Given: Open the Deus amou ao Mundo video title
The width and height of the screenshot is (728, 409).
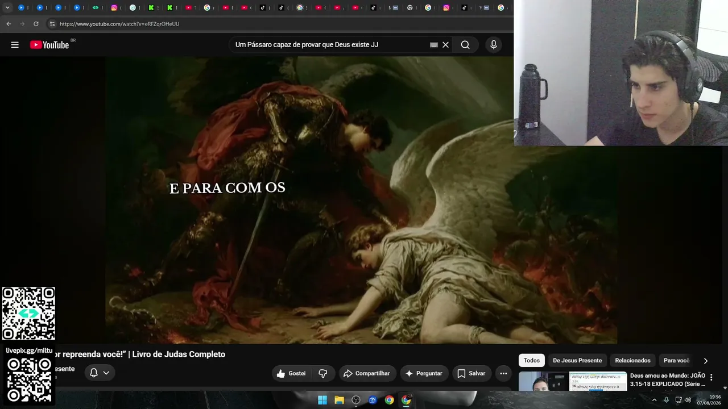Looking at the screenshot, I should pyautogui.click(x=668, y=379).
